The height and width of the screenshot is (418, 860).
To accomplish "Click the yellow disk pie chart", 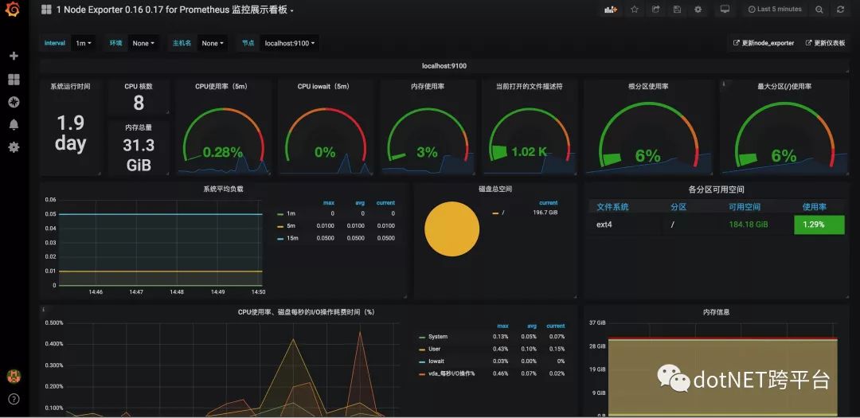I will click(x=452, y=229).
